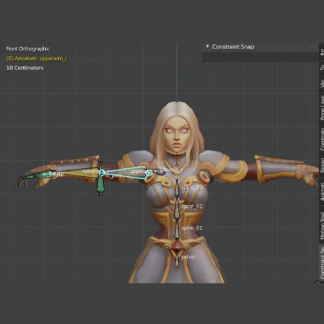Switch to the Bone Layers sidebar tab
Viewport: 324px width, 324px height.
pos(321,108)
